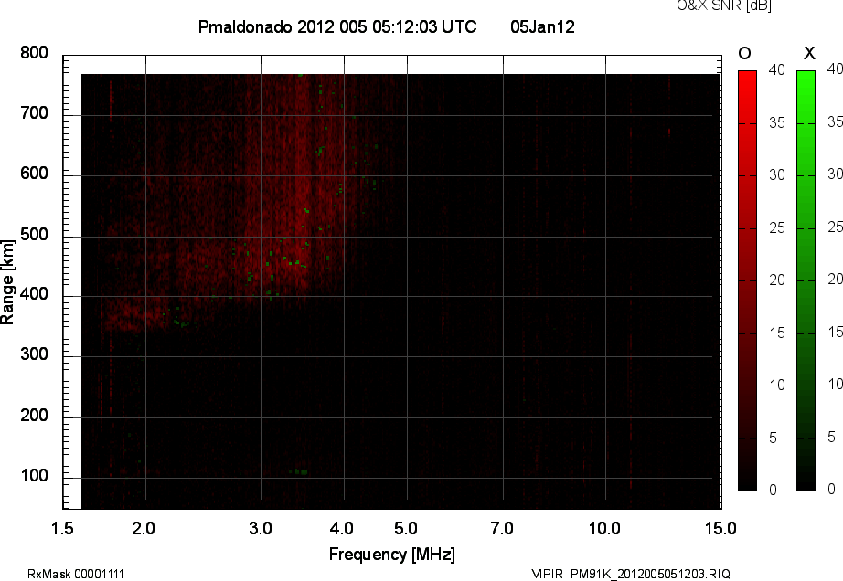Click the 4.0 frequency tick label
Image resolution: width=843 pixels, height=581 pixels.
click(342, 528)
